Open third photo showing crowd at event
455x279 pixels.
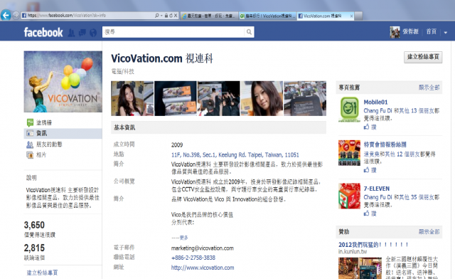(x=218, y=98)
